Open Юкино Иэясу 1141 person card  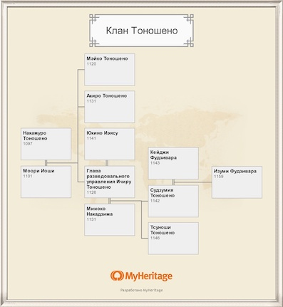coord(110,144)
